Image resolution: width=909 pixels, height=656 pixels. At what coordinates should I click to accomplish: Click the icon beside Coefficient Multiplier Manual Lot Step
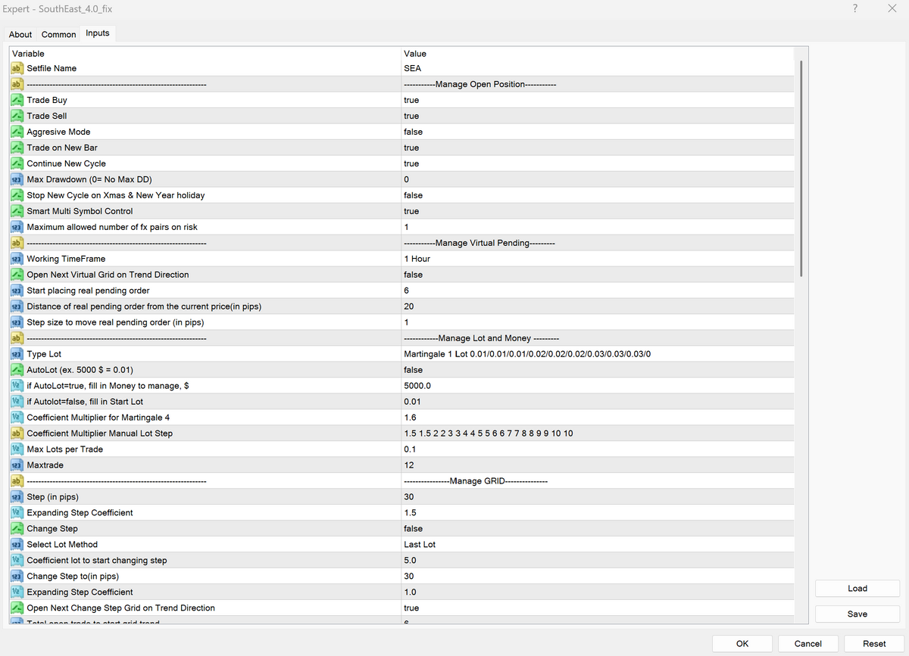(16, 434)
